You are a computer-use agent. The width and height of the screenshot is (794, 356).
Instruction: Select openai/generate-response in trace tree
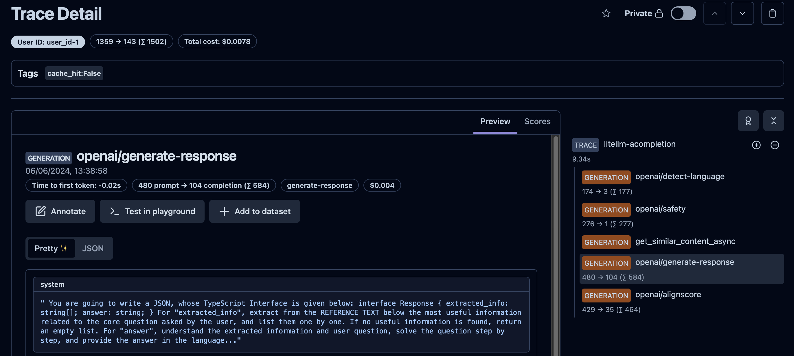pyautogui.click(x=681, y=269)
